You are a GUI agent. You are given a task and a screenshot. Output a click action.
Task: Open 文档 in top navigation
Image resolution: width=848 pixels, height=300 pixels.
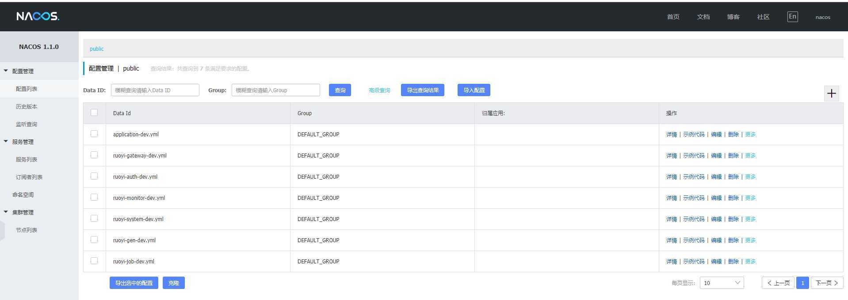703,17
